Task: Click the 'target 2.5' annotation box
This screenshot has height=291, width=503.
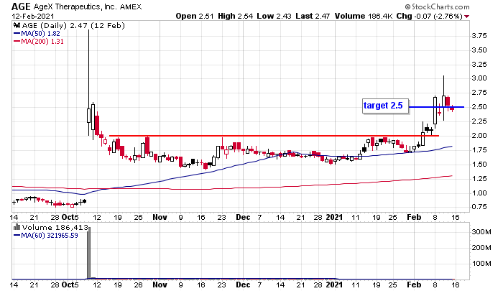Action: pos(386,106)
